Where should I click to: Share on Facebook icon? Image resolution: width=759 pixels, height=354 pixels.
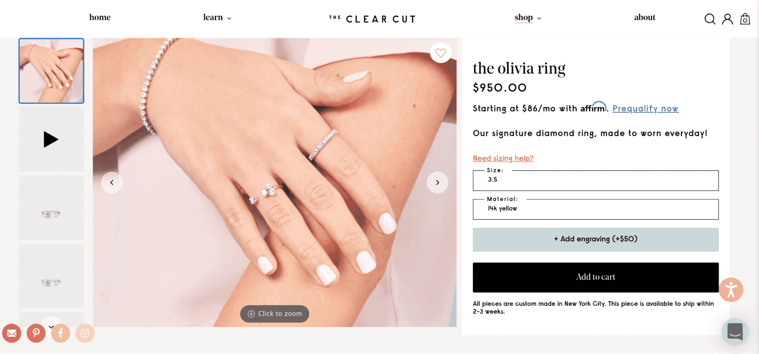coord(61,333)
